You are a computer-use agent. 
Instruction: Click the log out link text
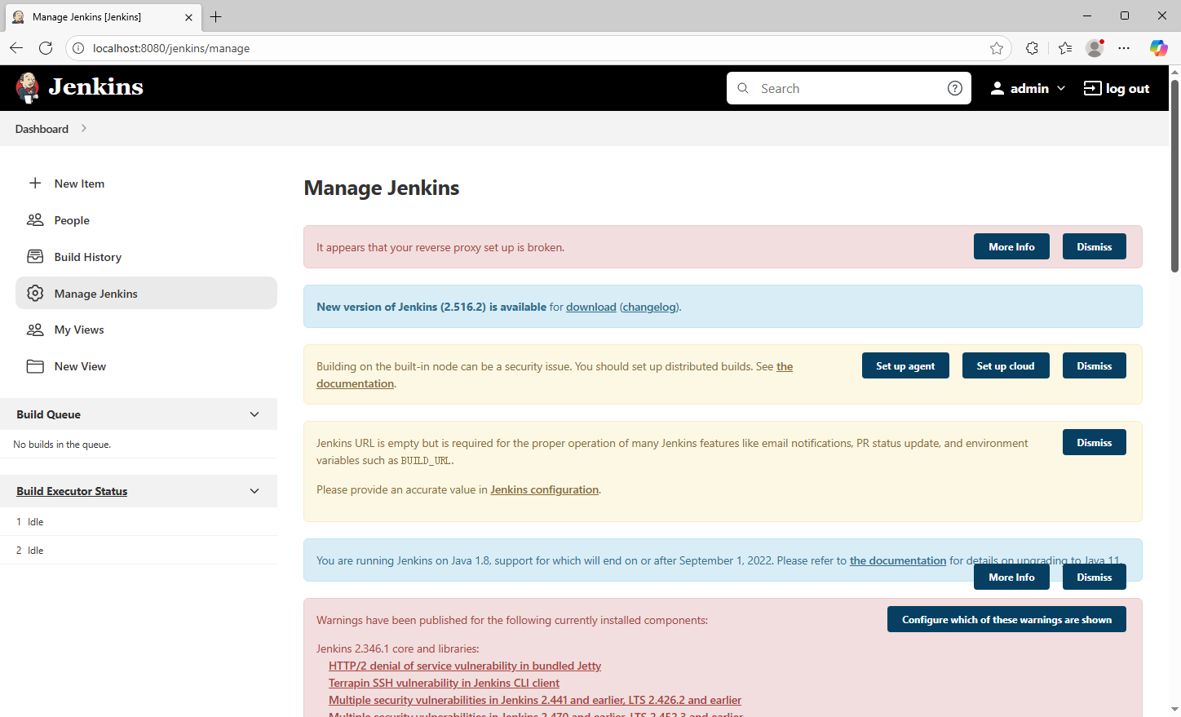[1127, 88]
